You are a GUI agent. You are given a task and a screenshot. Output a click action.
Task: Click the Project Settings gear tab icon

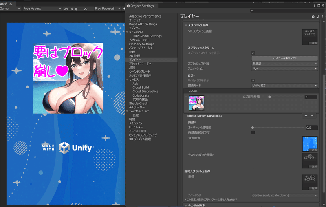pyautogui.click(x=128, y=6)
